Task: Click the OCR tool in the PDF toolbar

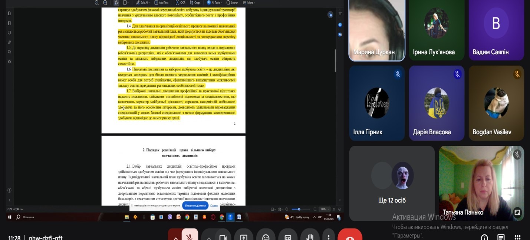Action: click(180, 3)
